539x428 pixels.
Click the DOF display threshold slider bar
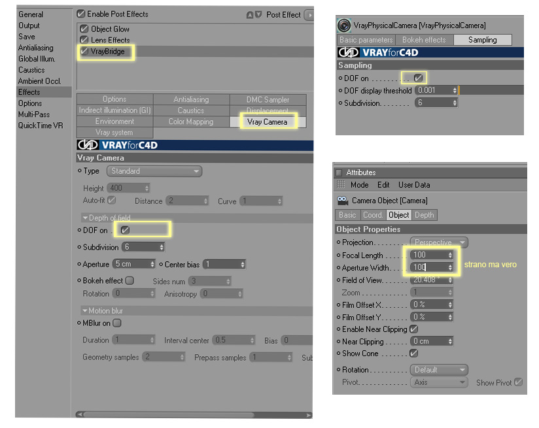click(x=491, y=90)
